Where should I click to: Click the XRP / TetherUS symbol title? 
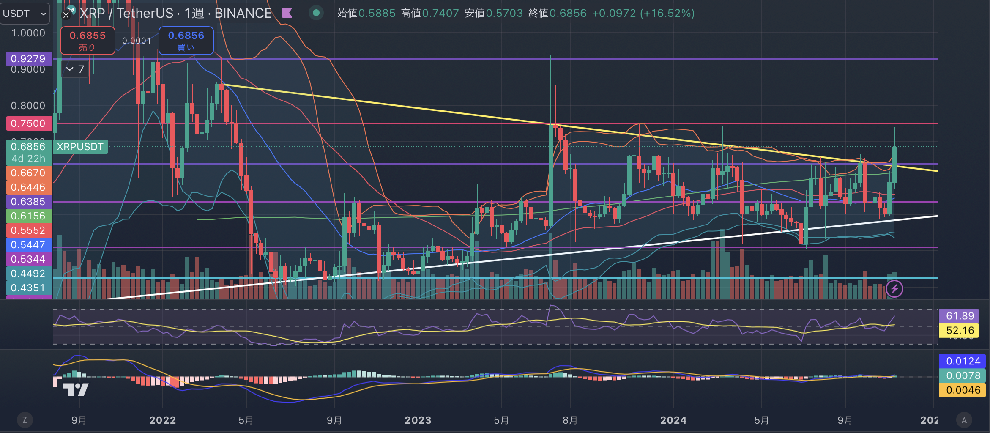127,14
